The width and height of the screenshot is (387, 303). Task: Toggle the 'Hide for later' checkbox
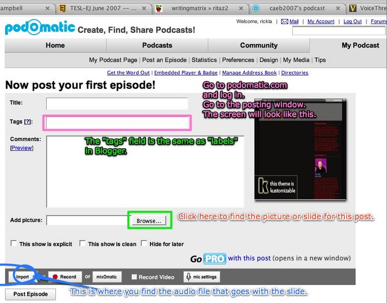pyautogui.click(x=144, y=244)
